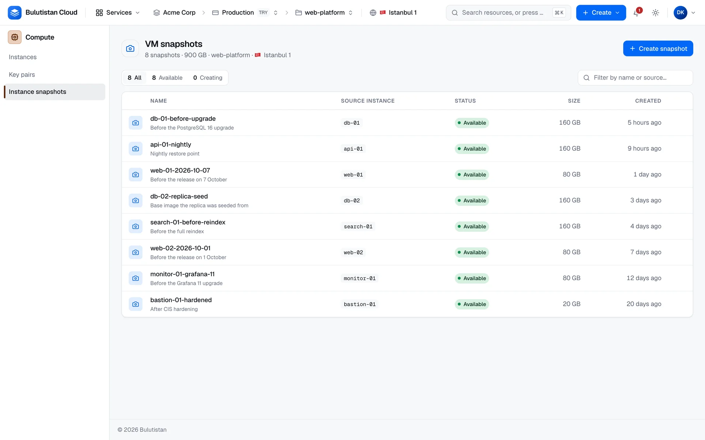
Task: Click the SIZE column header
Action: click(574, 101)
